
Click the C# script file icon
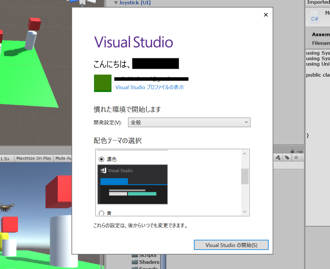[315, 17]
